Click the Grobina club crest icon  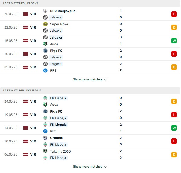pos(45,138)
